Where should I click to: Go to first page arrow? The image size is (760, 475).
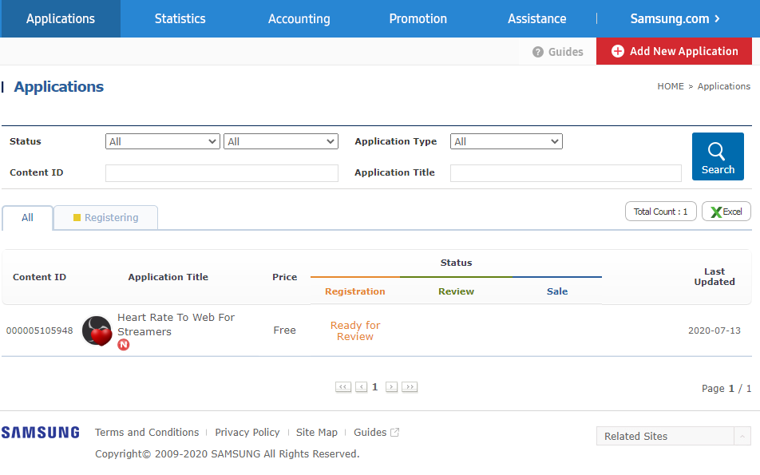pyautogui.click(x=343, y=386)
